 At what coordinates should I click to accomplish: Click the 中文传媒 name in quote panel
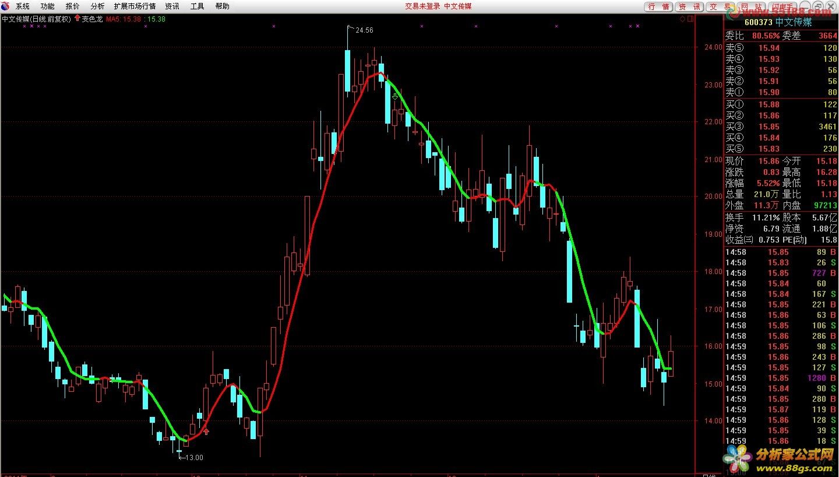[x=794, y=22]
